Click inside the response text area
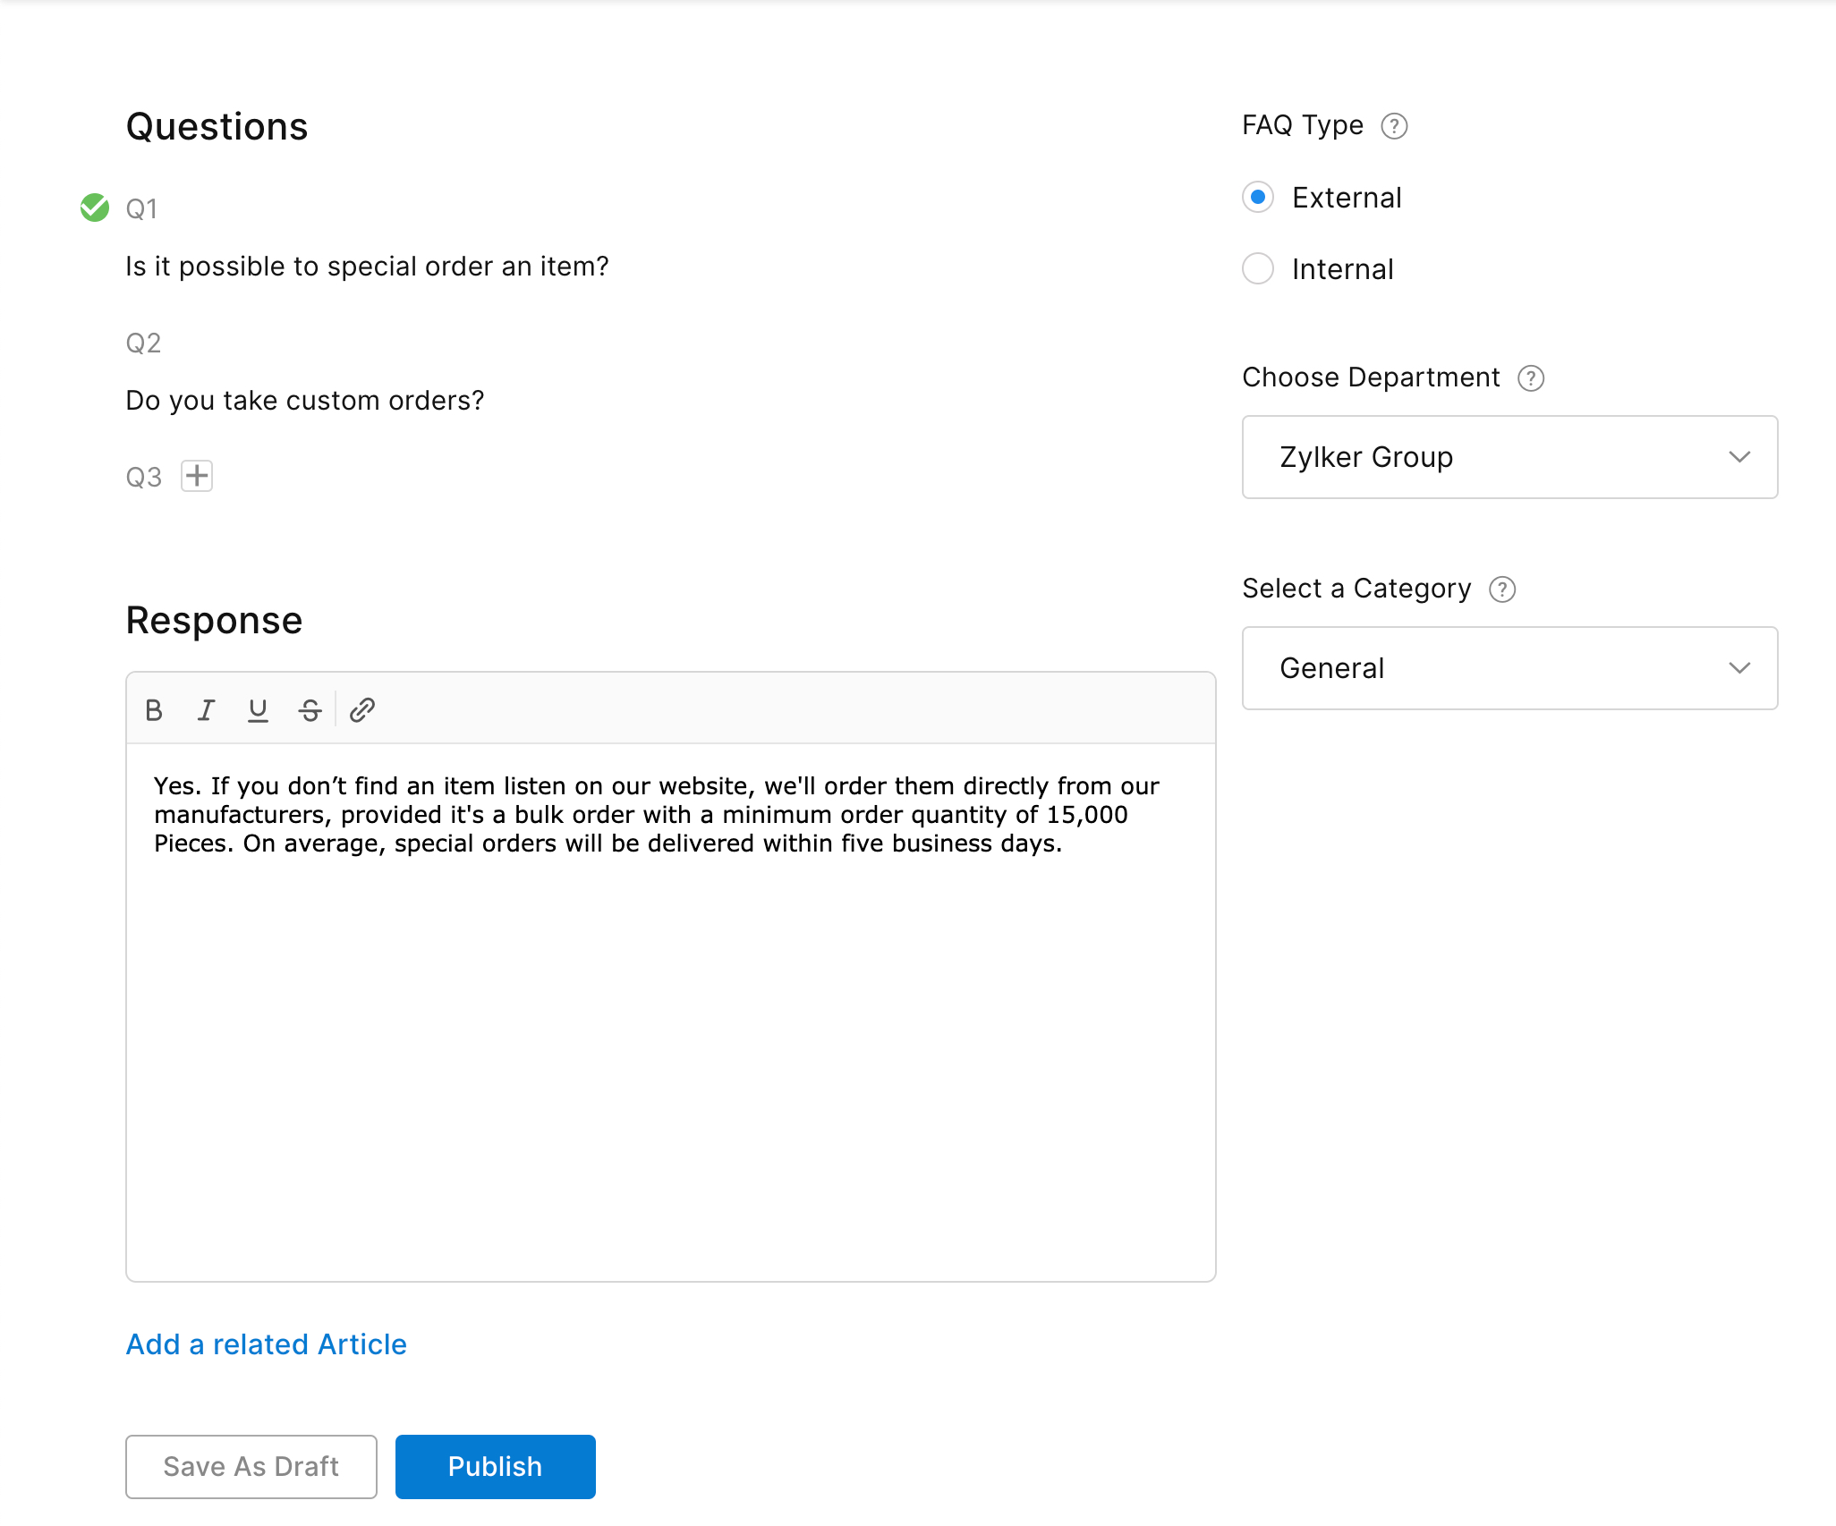This screenshot has width=1836, height=1526. pos(671,1029)
